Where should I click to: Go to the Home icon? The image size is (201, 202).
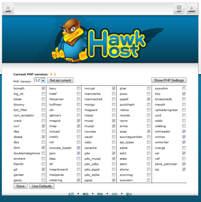click(8, 9)
